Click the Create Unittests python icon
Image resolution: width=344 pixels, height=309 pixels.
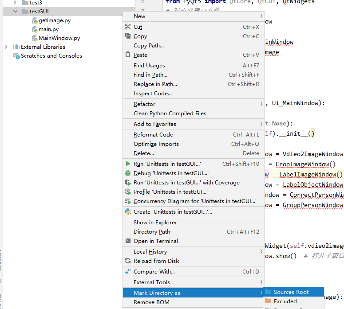click(x=128, y=212)
